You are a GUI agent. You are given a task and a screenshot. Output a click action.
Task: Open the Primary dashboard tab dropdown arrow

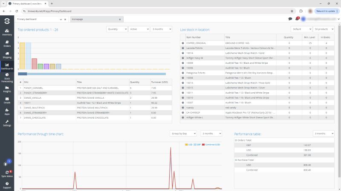click(61, 19)
